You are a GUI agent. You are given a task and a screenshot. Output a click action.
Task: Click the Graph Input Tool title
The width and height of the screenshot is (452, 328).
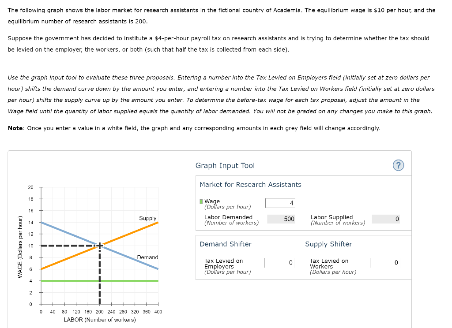point(225,165)
